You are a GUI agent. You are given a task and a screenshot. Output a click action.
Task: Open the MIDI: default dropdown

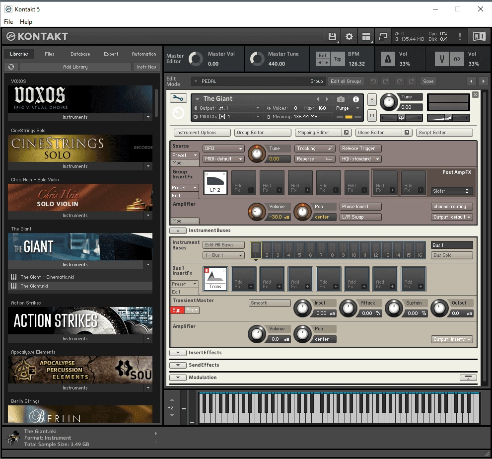coord(223,159)
